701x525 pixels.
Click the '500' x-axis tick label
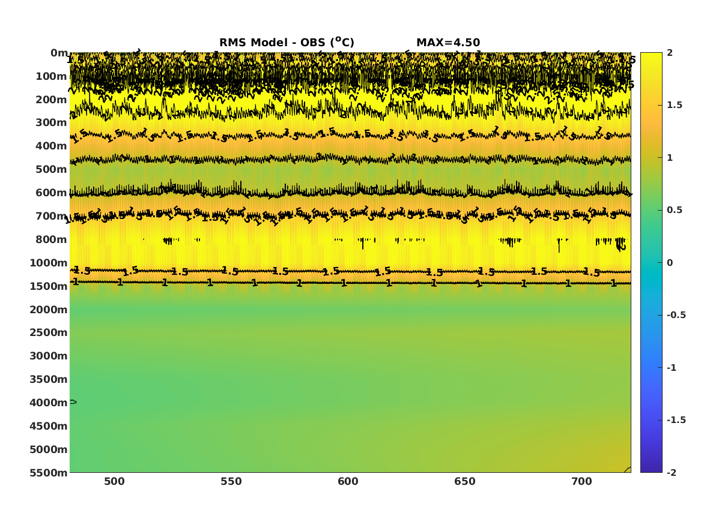pyautogui.click(x=114, y=482)
